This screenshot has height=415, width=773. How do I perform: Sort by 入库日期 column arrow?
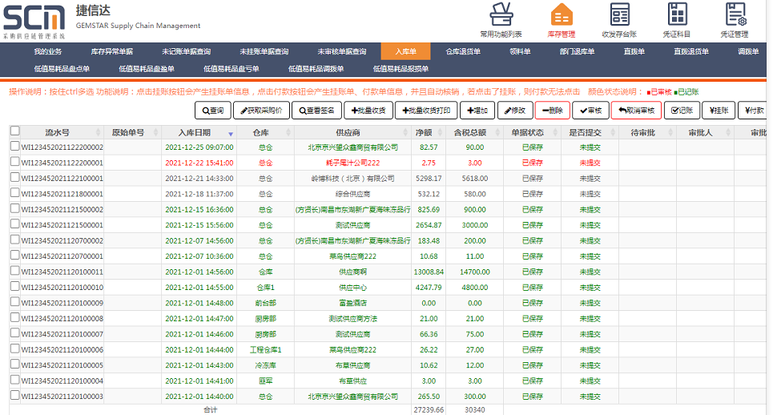point(231,133)
